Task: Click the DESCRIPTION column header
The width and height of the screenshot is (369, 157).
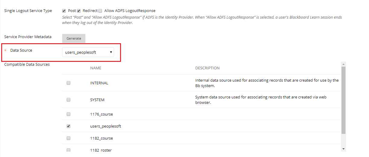Action: (207, 68)
